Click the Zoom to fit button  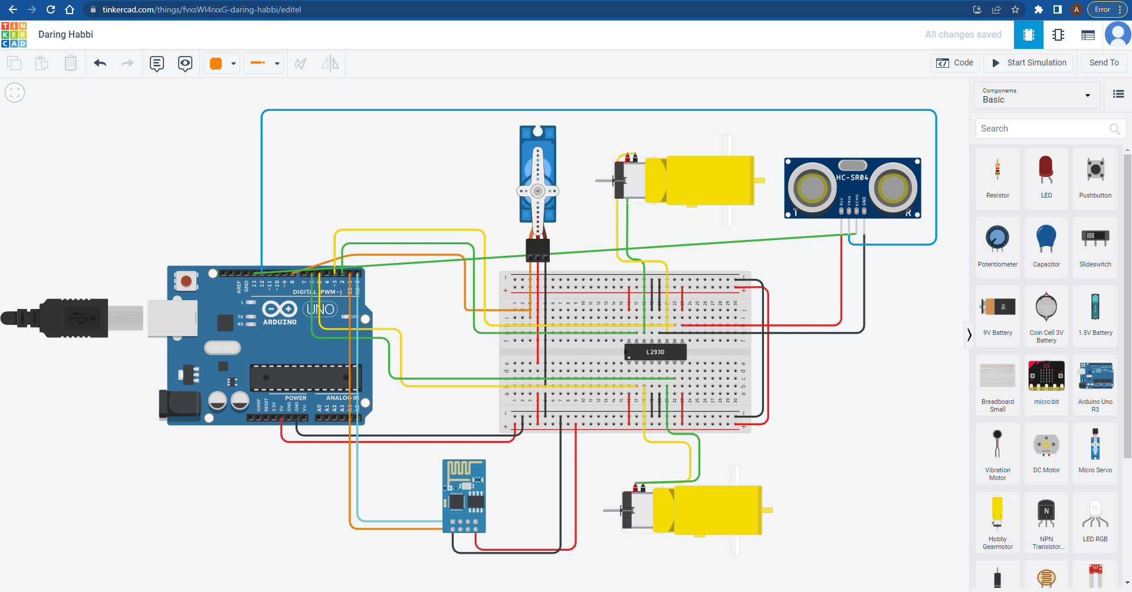pyautogui.click(x=15, y=93)
